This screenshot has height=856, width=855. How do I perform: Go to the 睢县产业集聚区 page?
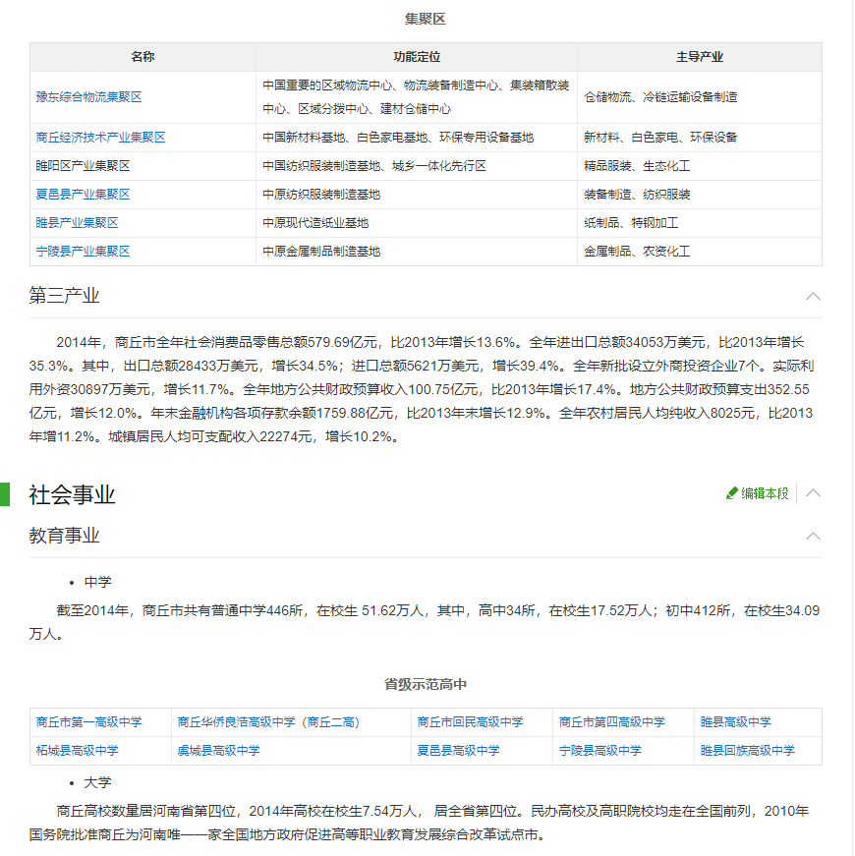click(78, 223)
